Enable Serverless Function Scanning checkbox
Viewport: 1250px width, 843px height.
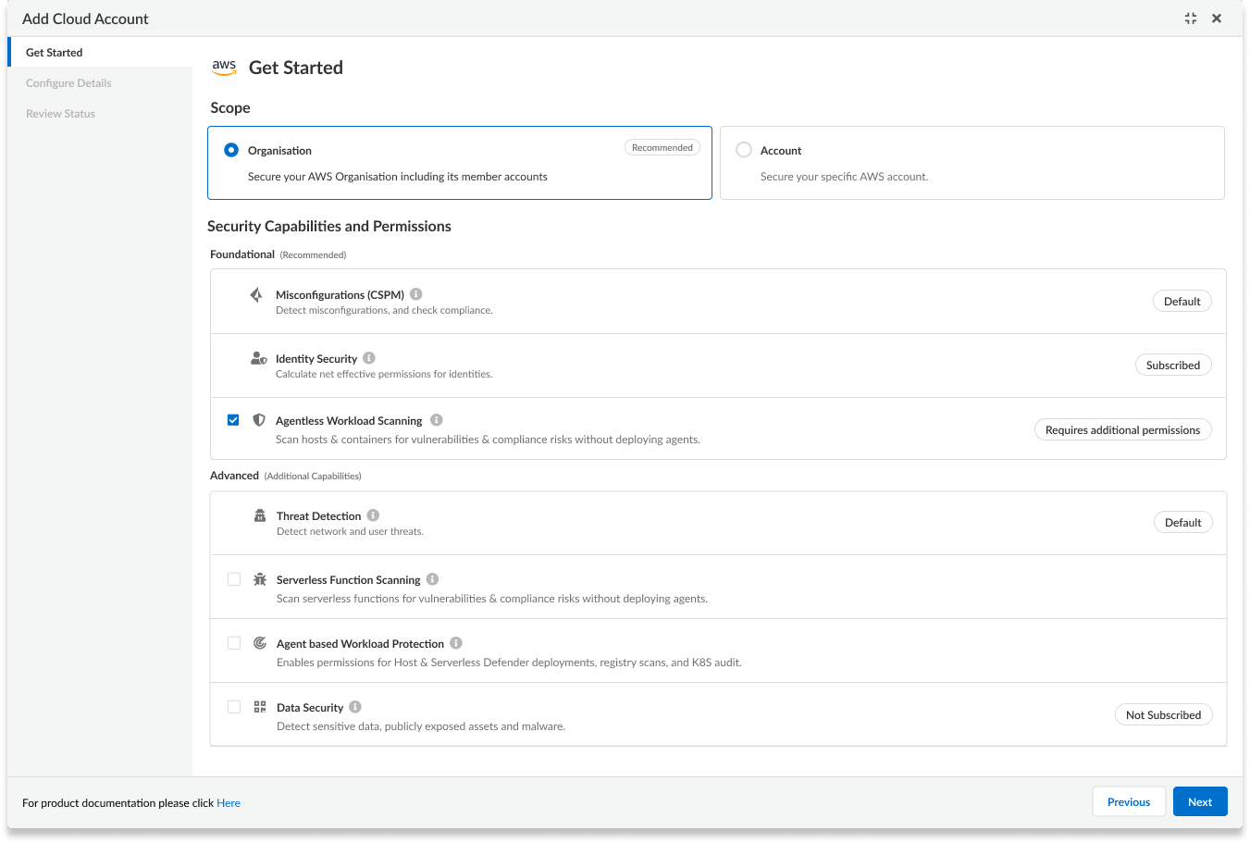pos(234,579)
